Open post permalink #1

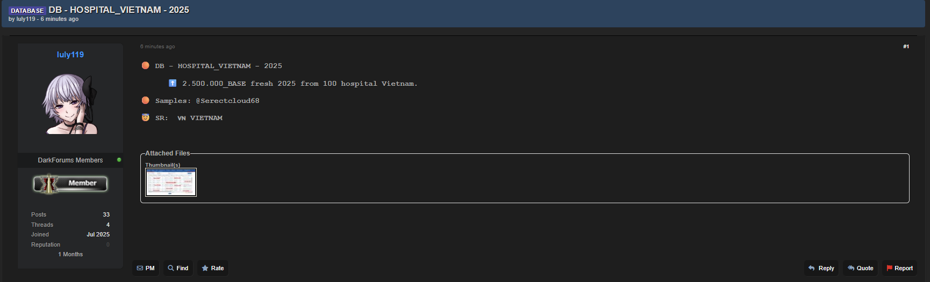tap(906, 47)
